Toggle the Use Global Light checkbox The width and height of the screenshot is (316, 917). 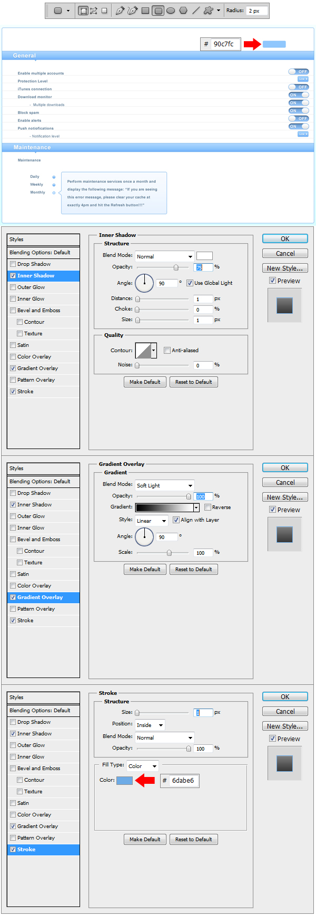point(190,283)
